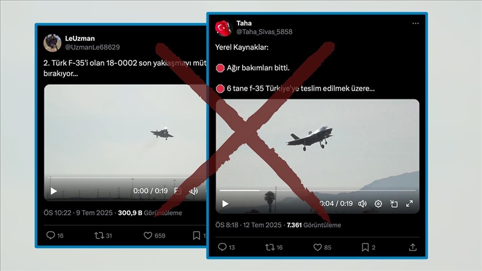Open the three-dot menu on Taha's tweet
The width and height of the screenshot is (482, 271).
[416, 23]
